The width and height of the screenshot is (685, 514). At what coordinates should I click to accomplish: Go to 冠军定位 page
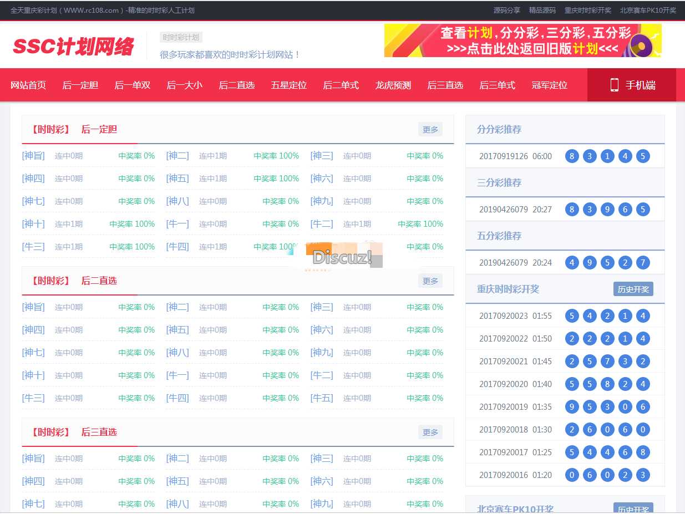550,85
